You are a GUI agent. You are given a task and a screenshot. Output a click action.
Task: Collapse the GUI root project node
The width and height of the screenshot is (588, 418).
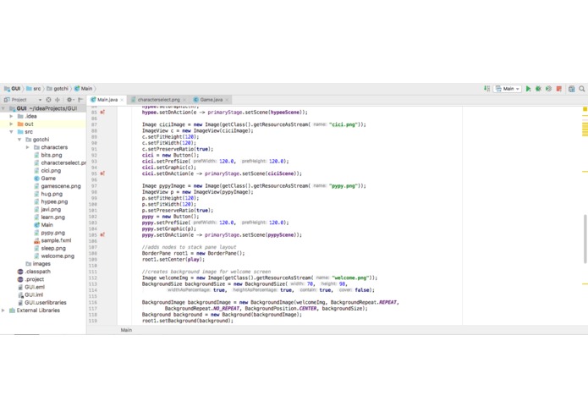pyautogui.click(x=3, y=108)
